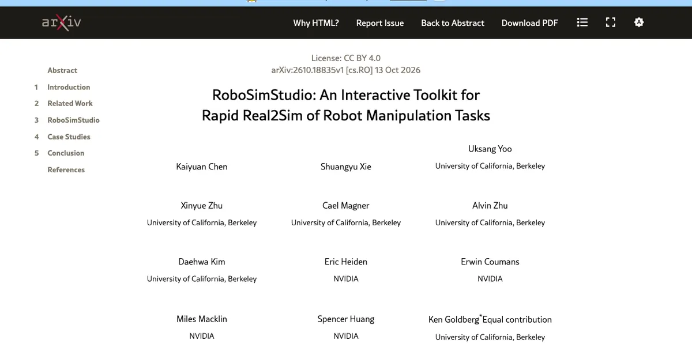Select author name Erwin Coumans
Image resolution: width=692 pixels, height=363 pixels.
[490, 262]
